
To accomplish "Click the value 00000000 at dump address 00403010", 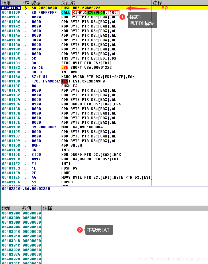I will [x=32, y=232].
